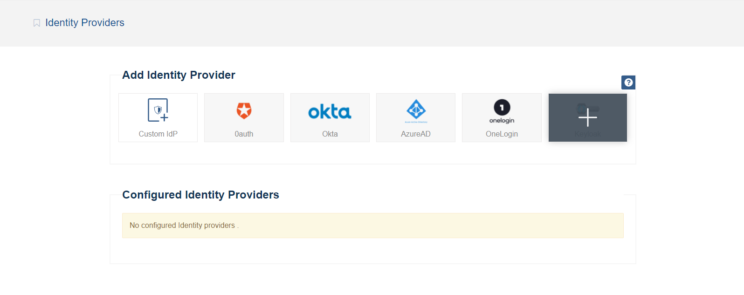Click the Identity Providers page title
The image size is (744, 295).
85,23
